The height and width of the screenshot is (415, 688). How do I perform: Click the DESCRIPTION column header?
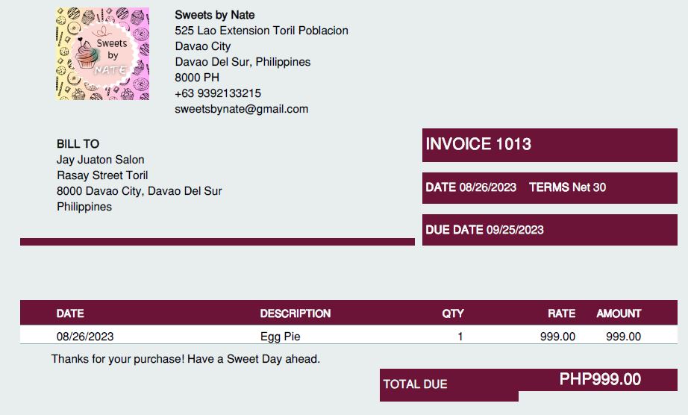pos(295,313)
